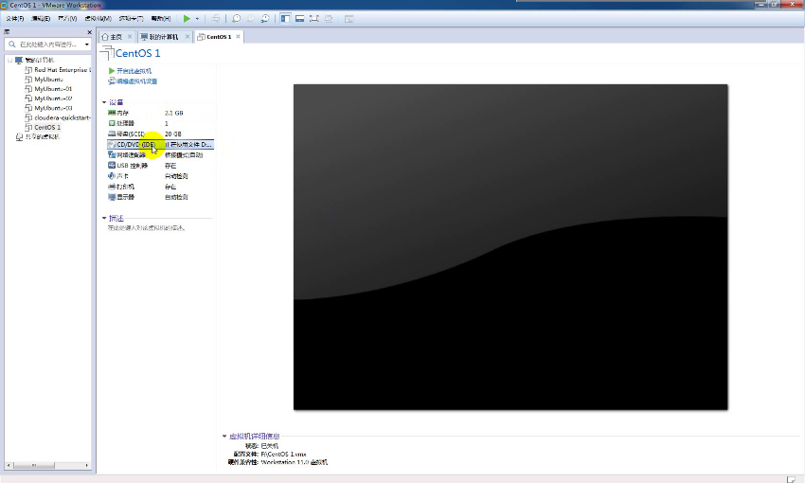
Task: Click the 已关机 status text
Action: pos(269,446)
